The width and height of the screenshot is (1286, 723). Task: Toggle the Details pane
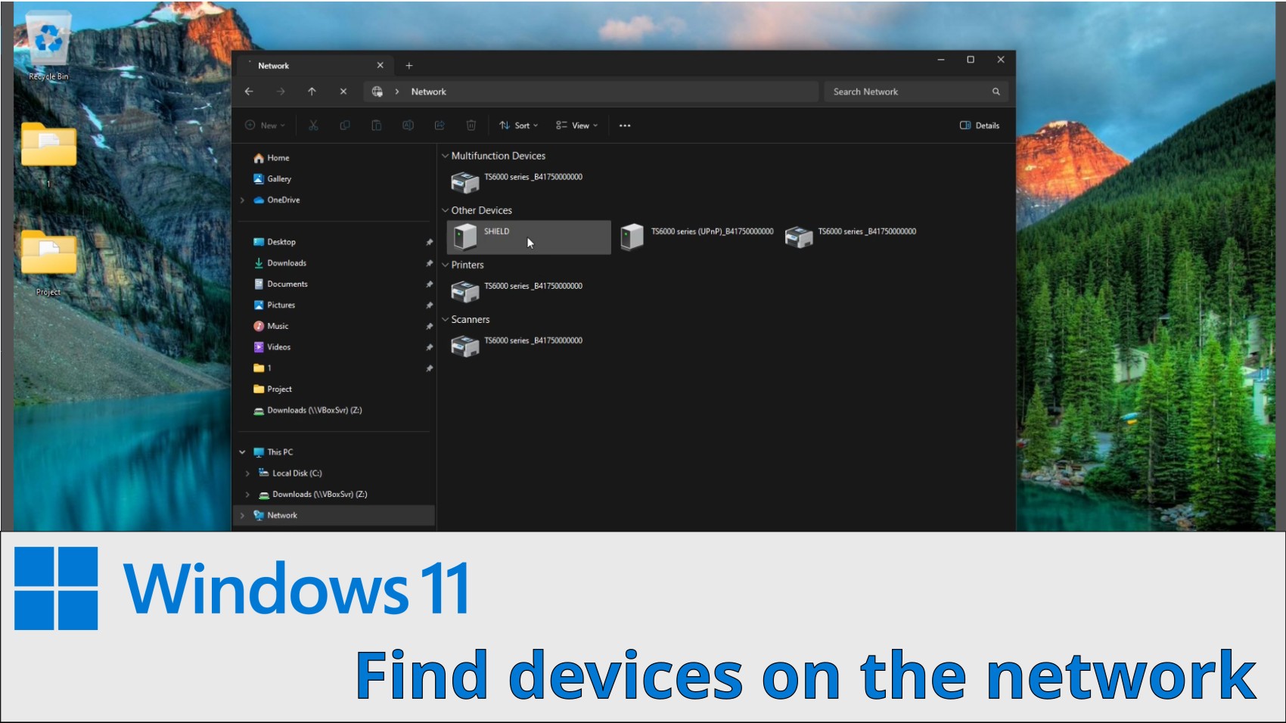tap(980, 126)
